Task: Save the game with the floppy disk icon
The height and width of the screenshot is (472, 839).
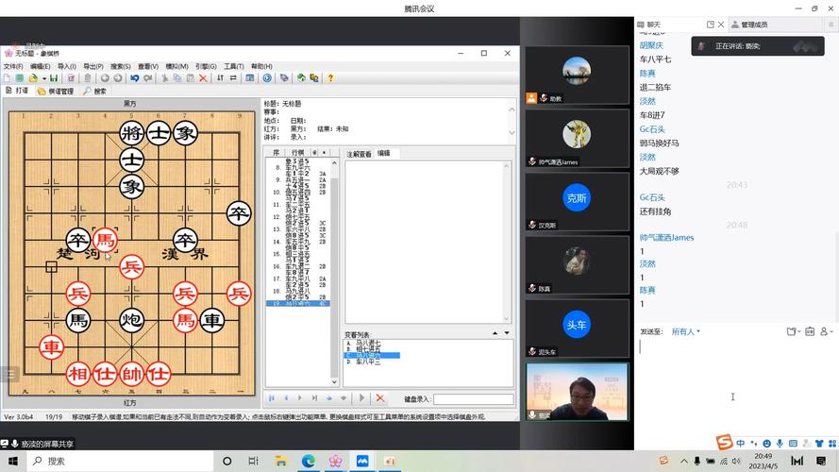Action: coord(54,78)
